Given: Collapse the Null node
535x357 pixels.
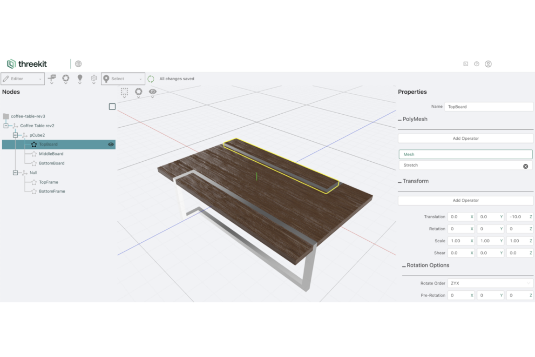Looking at the screenshot, I should [15, 173].
